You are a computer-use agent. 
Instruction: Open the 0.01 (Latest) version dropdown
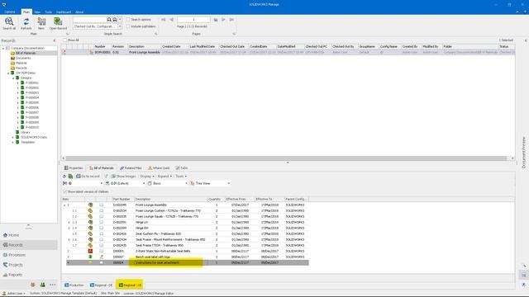[144, 183]
